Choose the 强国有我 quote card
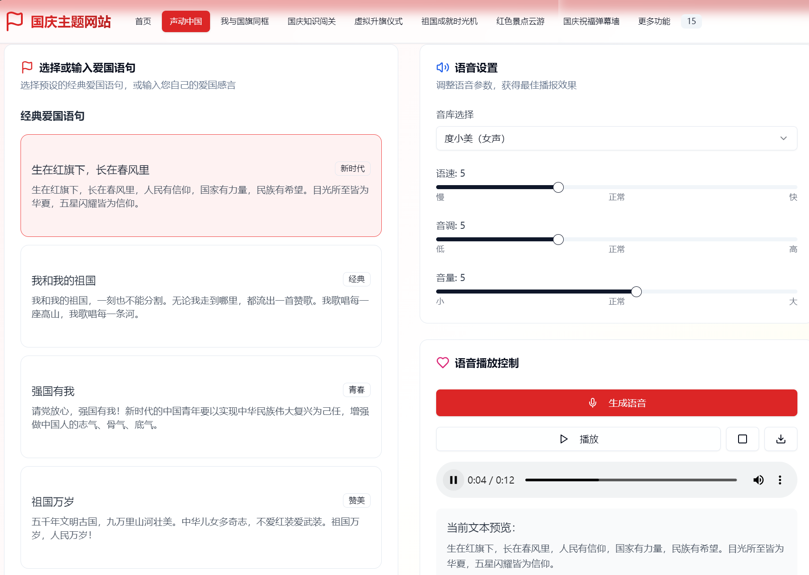Screen dimensions: 809x575 point(201,407)
